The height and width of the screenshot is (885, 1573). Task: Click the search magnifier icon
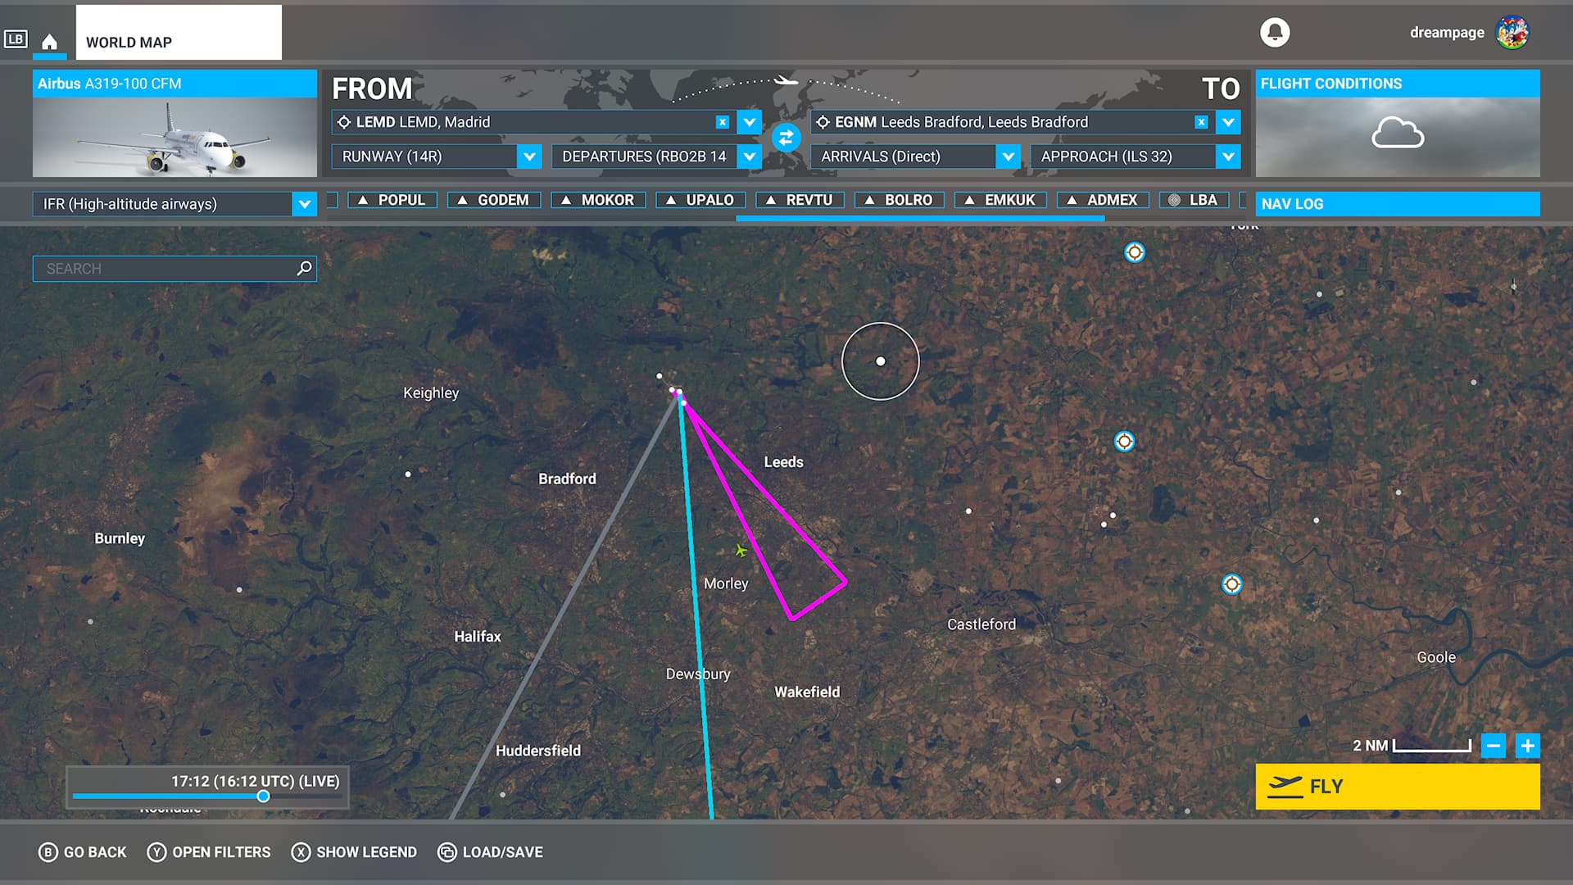point(304,268)
